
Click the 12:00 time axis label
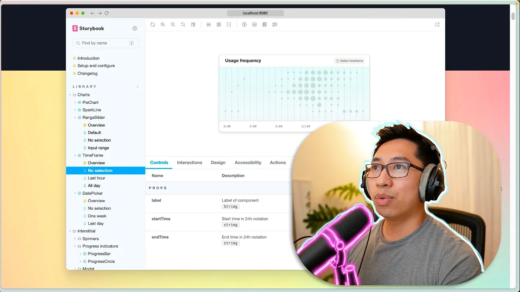click(305, 127)
